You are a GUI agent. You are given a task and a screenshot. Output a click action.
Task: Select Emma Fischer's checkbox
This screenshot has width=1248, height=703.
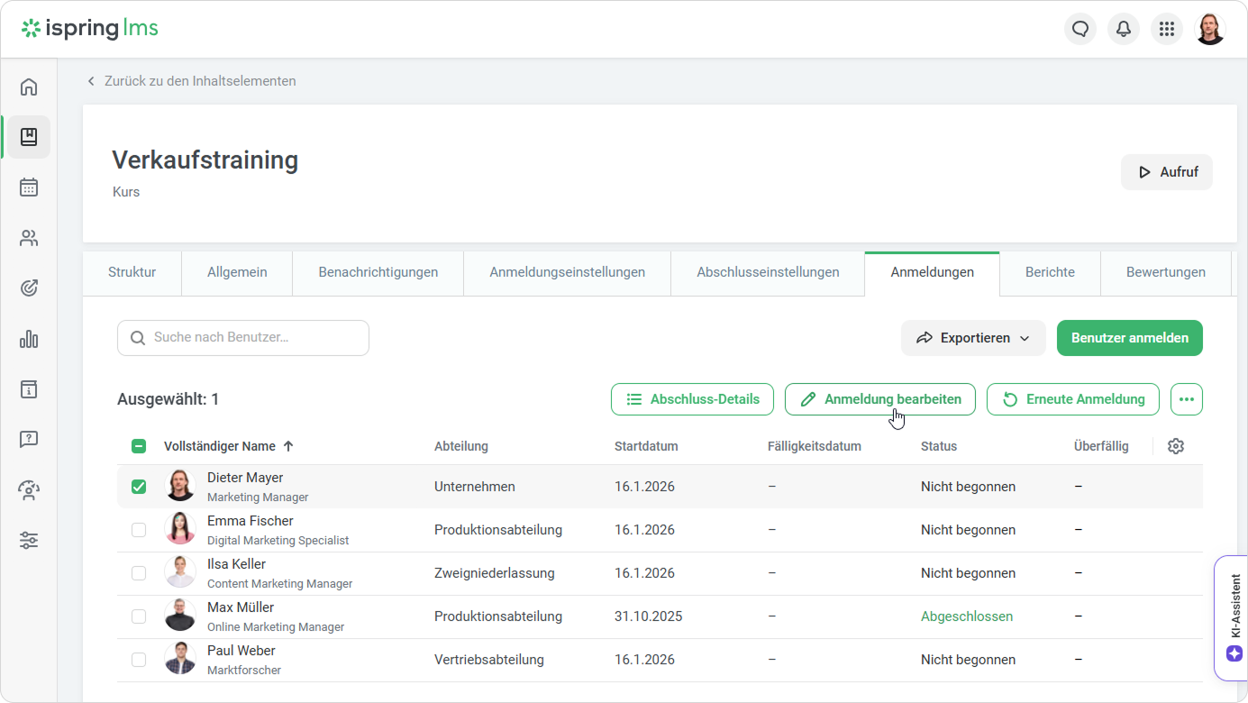(x=139, y=530)
